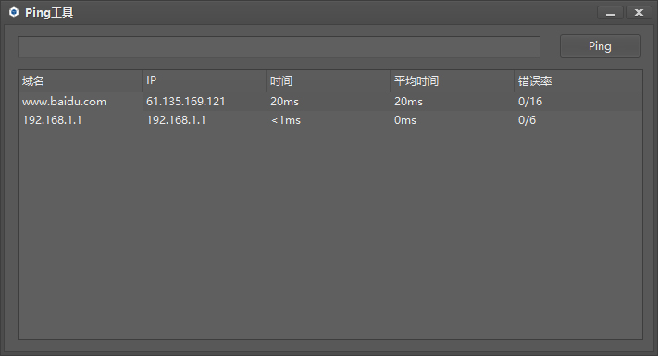Screen dimensions: 658x356
Task: Click the 0/16 error rate cell
Action: 577,102
